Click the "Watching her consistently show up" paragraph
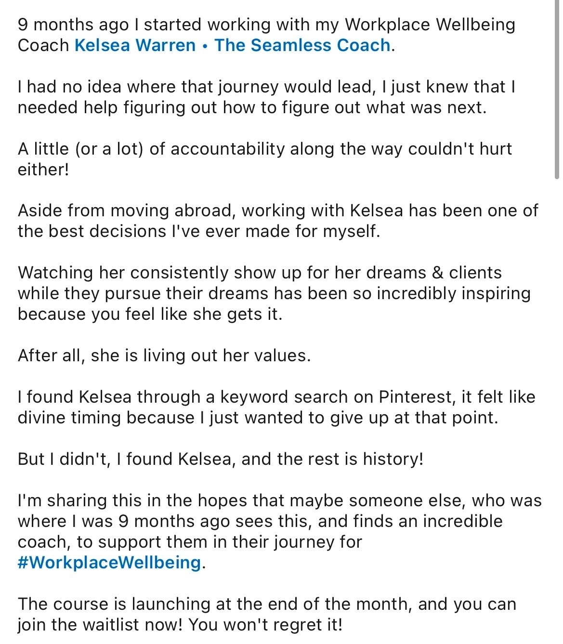This screenshot has height=644, width=563. (x=274, y=293)
